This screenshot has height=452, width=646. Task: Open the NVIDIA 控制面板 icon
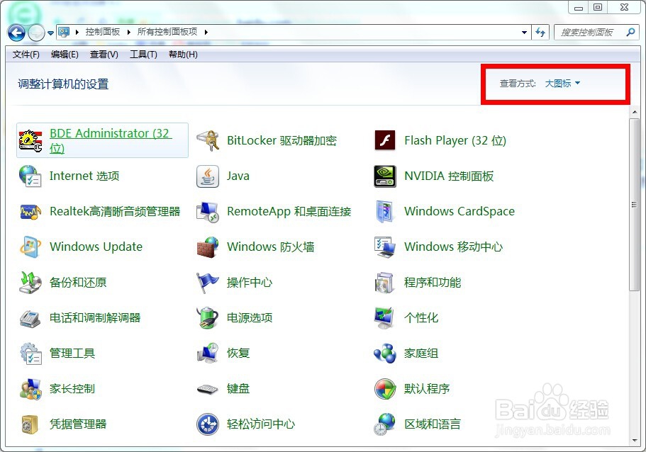[x=385, y=176]
